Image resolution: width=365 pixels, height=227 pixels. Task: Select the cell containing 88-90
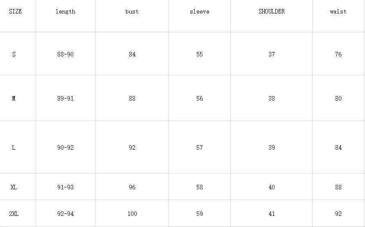pos(65,54)
